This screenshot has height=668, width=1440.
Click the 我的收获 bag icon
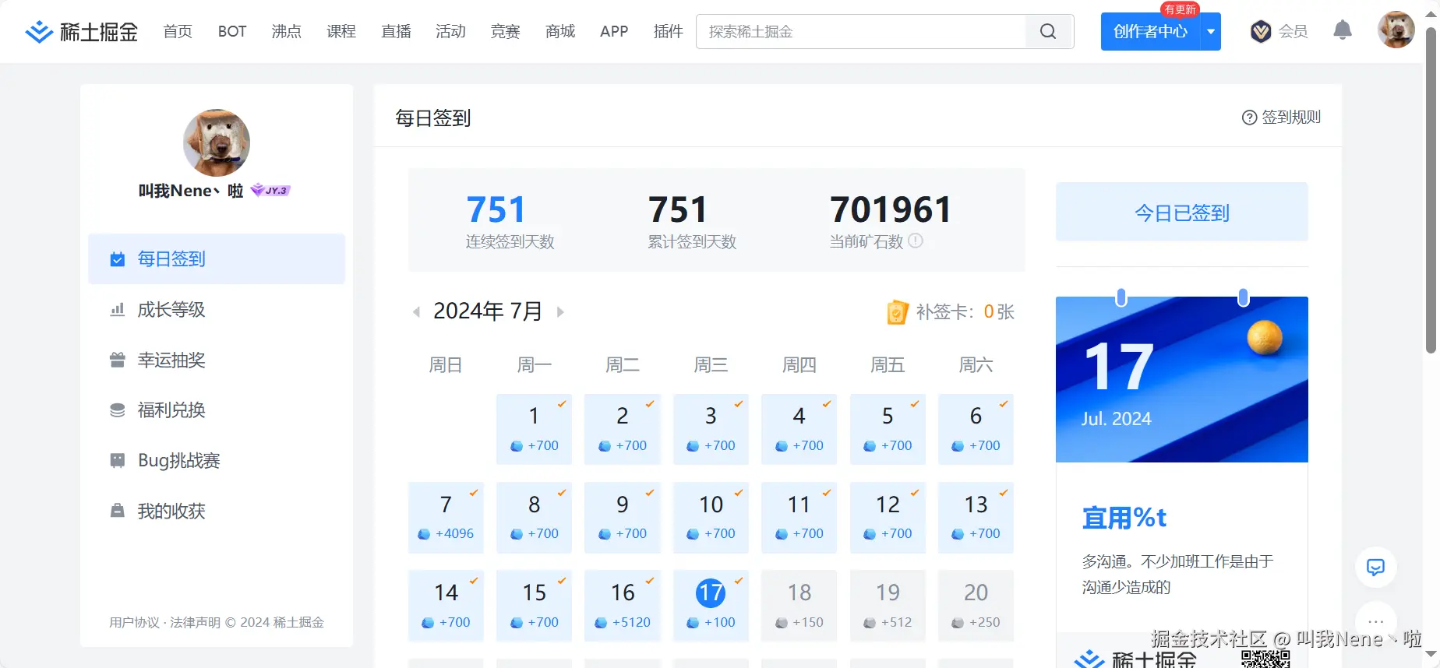point(118,512)
